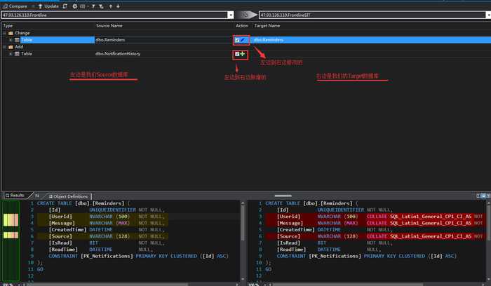Go to next difference with down arrow
The height and width of the screenshot is (286, 491).
point(118,6)
